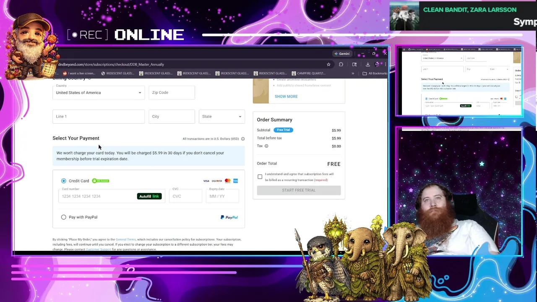Open the 'I want a live screen' bookmark
537x302 pixels.
pos(79,73)
